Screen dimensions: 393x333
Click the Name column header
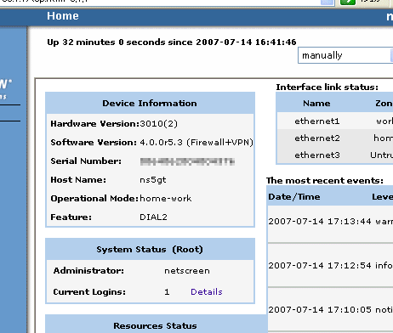coord(316,103)
